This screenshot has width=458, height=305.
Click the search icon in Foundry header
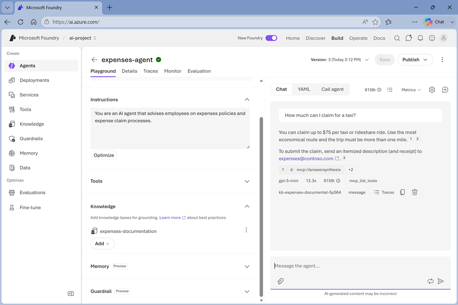pos(397,38)
